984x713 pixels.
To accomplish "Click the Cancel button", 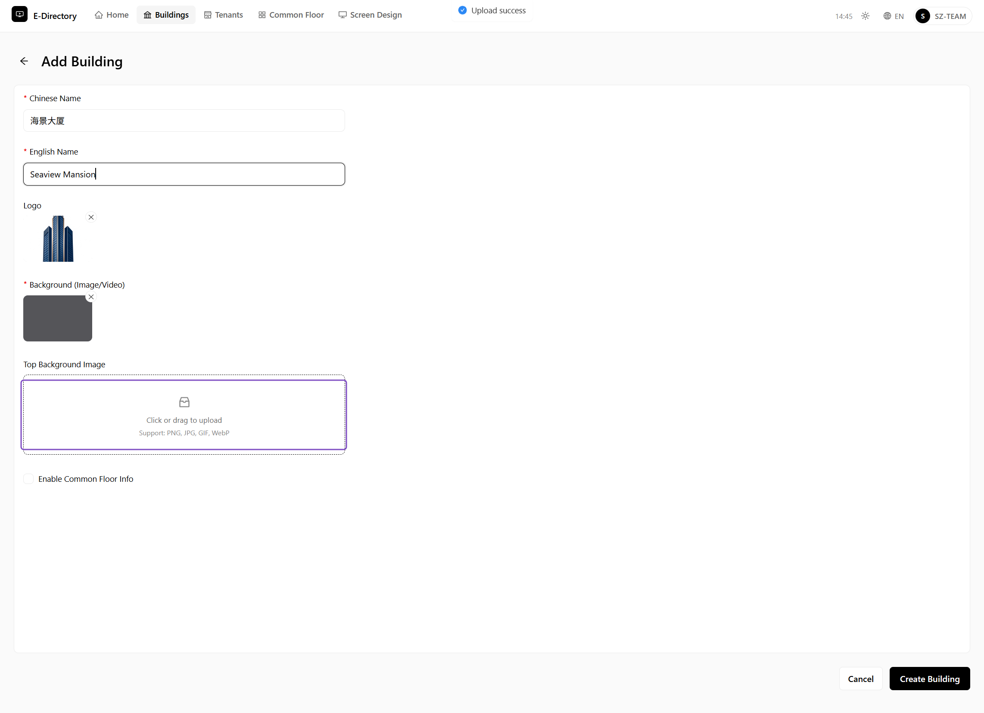I will (x=860, y=679).
